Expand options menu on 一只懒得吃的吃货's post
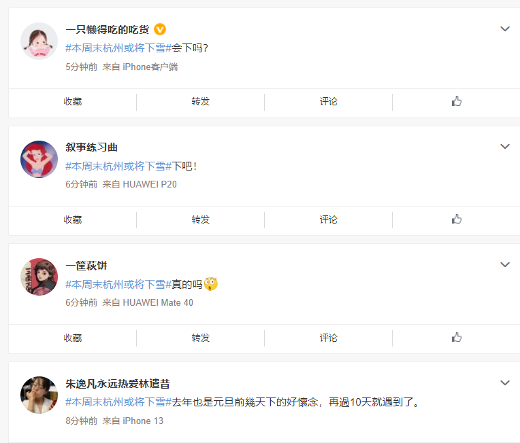This screenshot has height=443, width=520. coord(505,29)
